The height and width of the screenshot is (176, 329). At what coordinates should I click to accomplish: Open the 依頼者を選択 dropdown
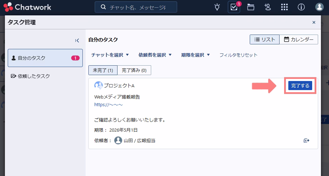[155, 55]
